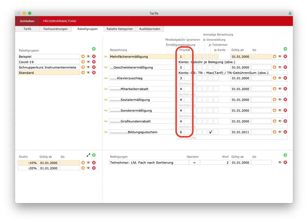Select the '-10%' Stufe value

coord(28,163)
